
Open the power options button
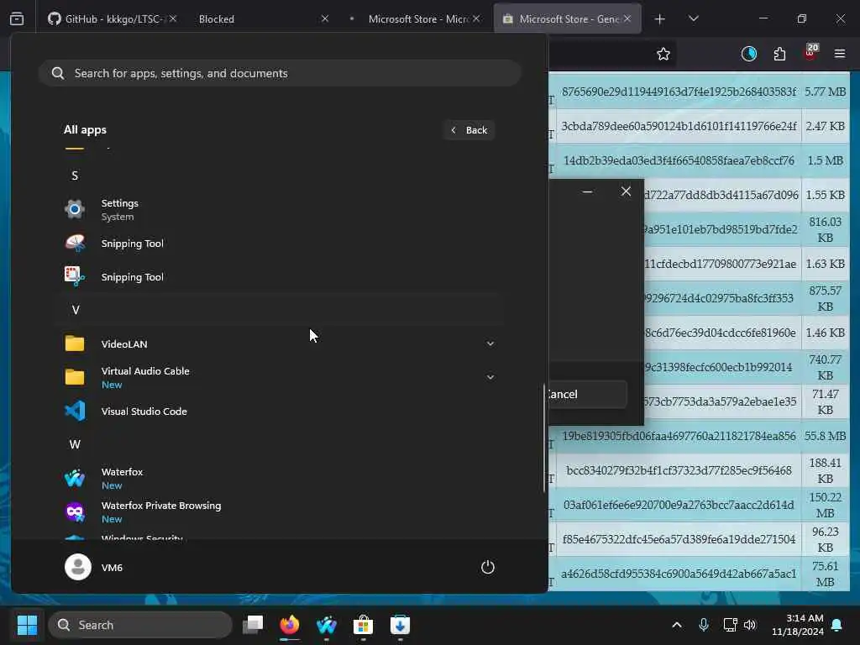pyautogui.click(x=488, y=567)
